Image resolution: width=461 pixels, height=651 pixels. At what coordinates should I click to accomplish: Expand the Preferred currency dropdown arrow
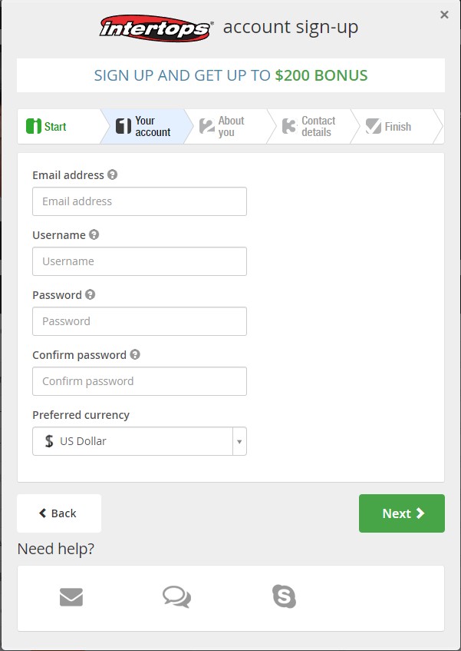coord(239,441)
